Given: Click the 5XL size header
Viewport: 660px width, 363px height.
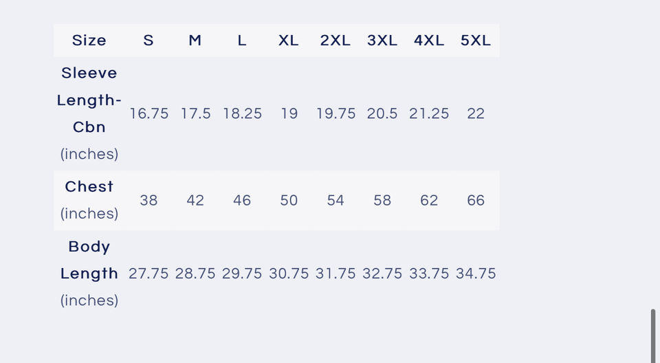Looking at the screenshot, I should pos(476,41).
